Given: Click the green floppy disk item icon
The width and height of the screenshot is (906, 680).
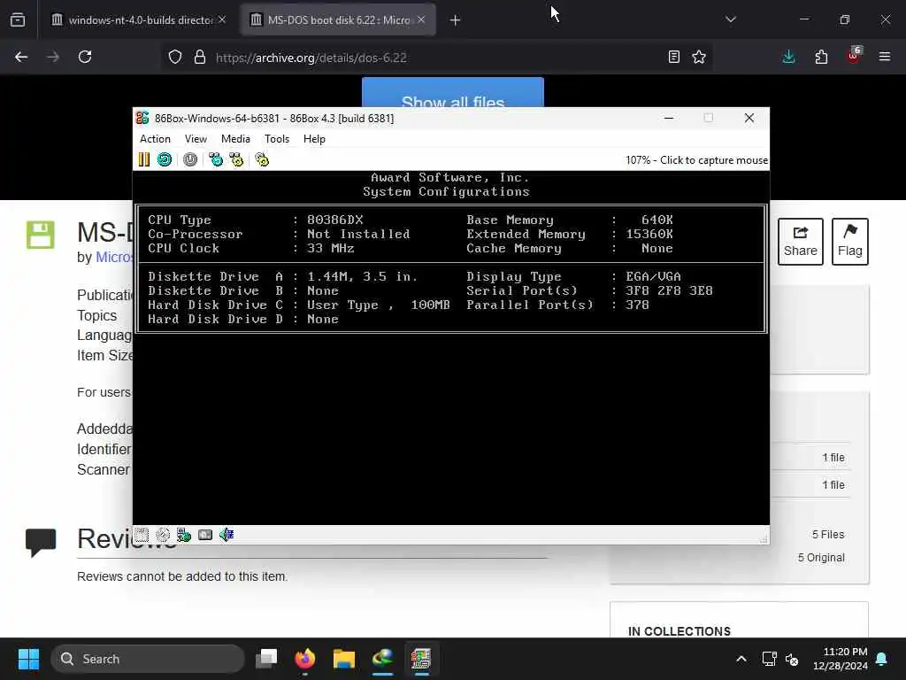Looking at the screenshot, I should (41, 235).
